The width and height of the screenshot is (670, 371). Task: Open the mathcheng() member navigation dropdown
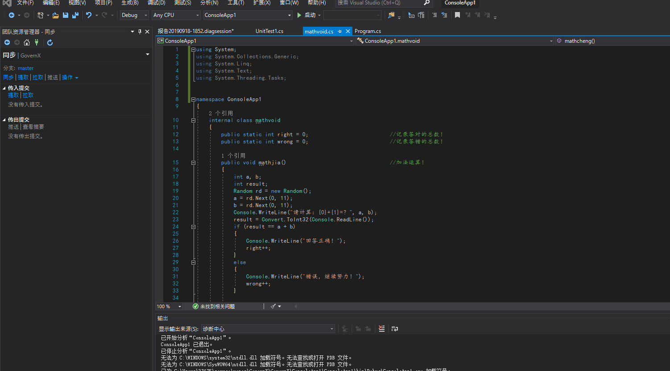point(612,41)
